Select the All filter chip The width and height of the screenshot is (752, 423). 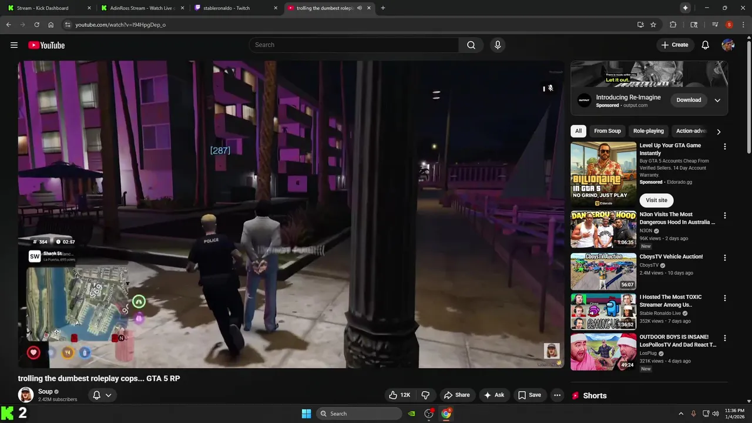578,131
